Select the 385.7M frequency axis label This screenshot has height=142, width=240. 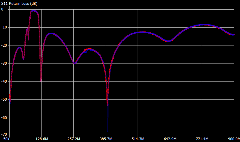point(106,139)
